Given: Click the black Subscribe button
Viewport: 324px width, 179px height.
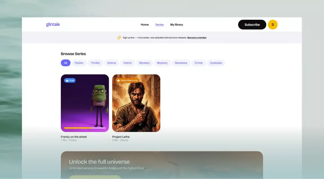Looking at the screenshot, I should 252,24.
